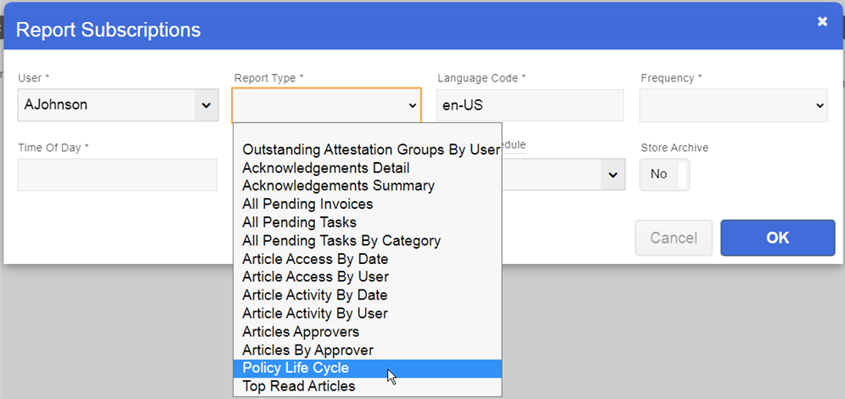The image size is (845, 399).
Task: Pick Articles Approvers report type
Action: (301, 332)
